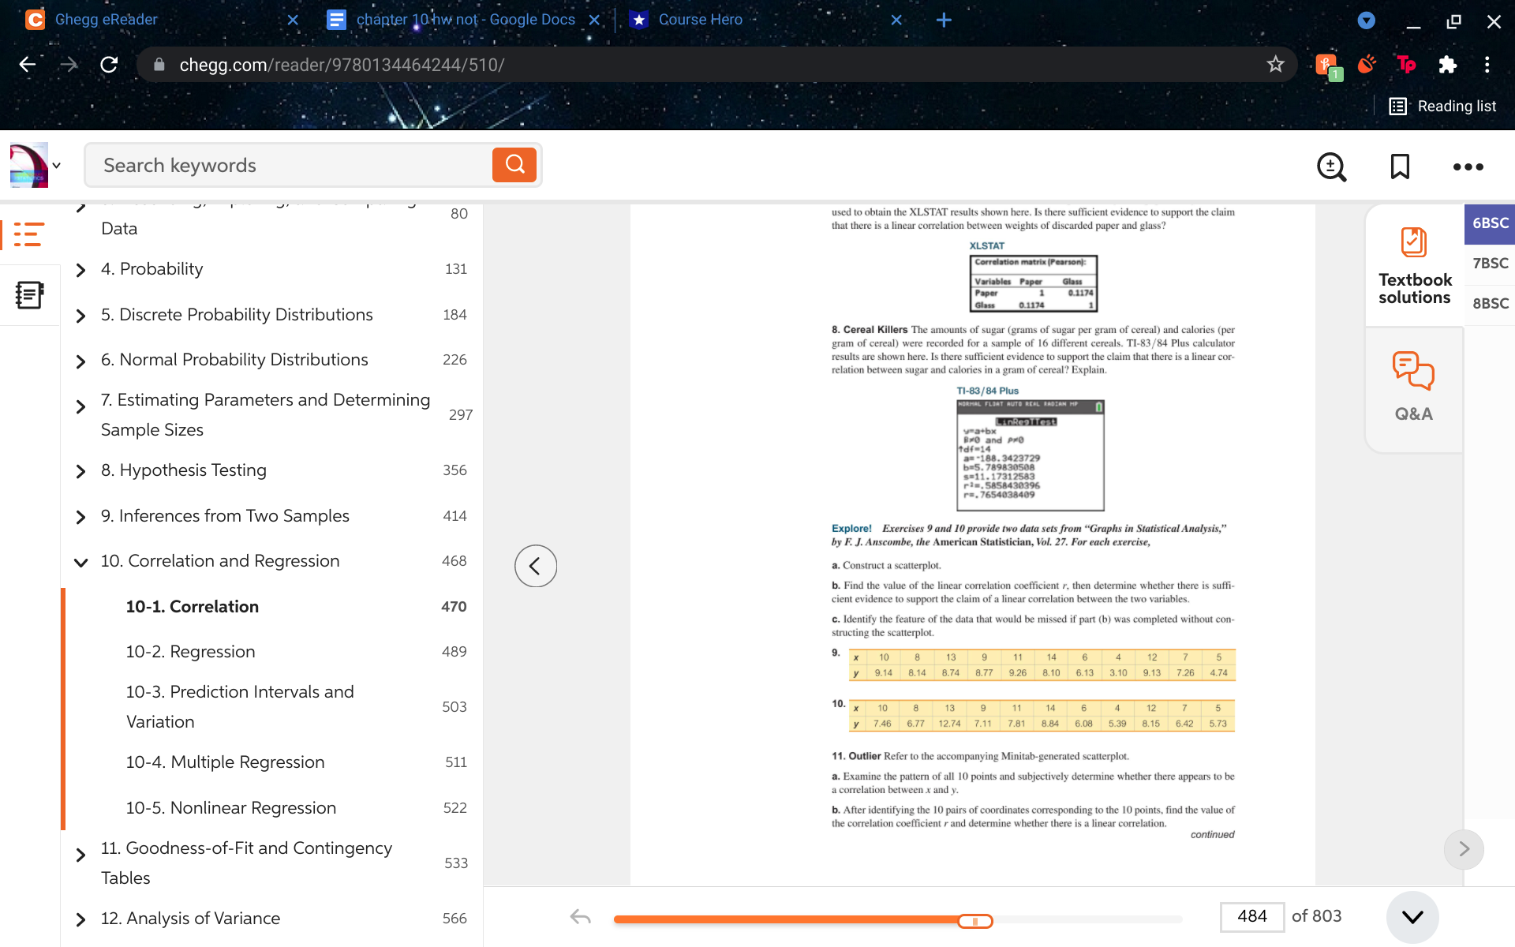Switch to chapter 10 hw Google Docs tab
The height and width of the screenshot is (947, 1515).
(466, 20)
